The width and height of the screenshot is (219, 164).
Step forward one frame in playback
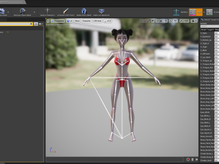pyautogui.click(x=197, y=159)
